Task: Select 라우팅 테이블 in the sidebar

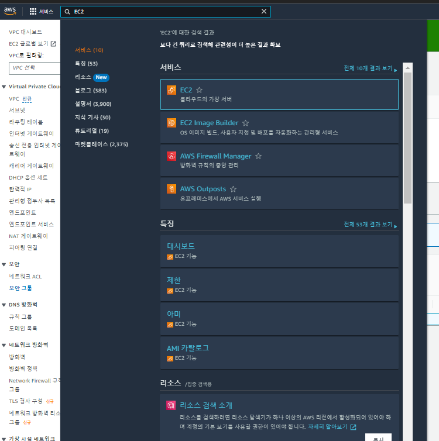Action: (x=26, y=122)
